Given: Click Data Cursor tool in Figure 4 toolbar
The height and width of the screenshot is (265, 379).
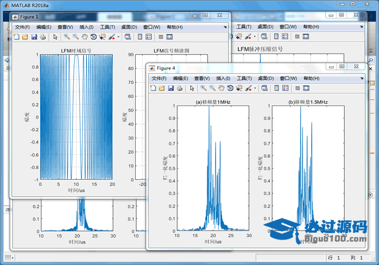Looking at the screenshot, I should tap(239, 88).
